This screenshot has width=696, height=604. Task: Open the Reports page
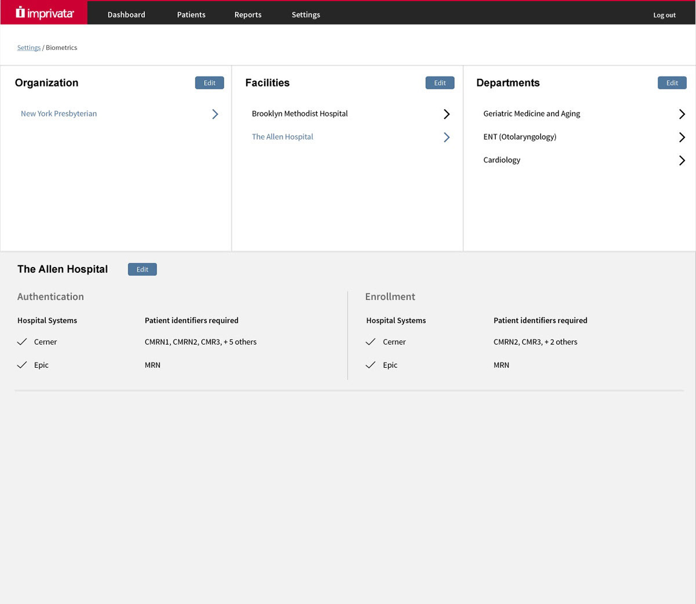point(248,15)
